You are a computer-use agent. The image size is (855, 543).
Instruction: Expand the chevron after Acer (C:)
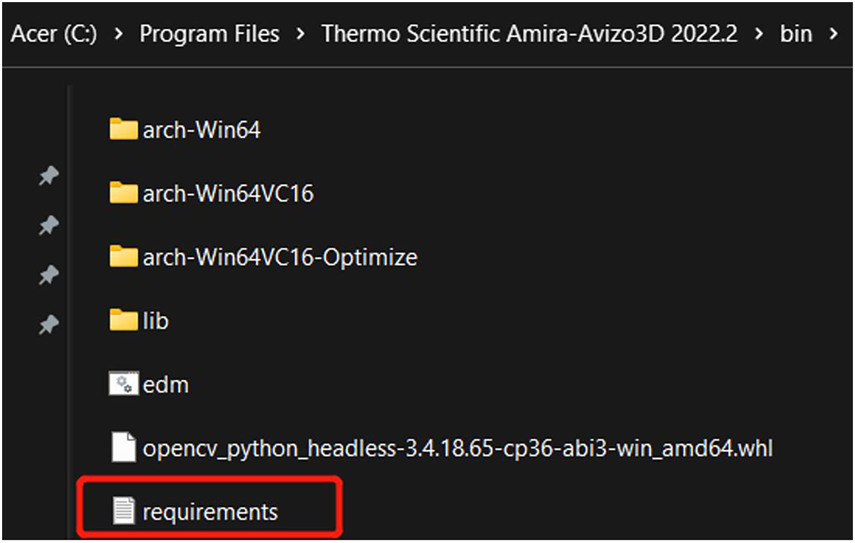coord(119,34)
